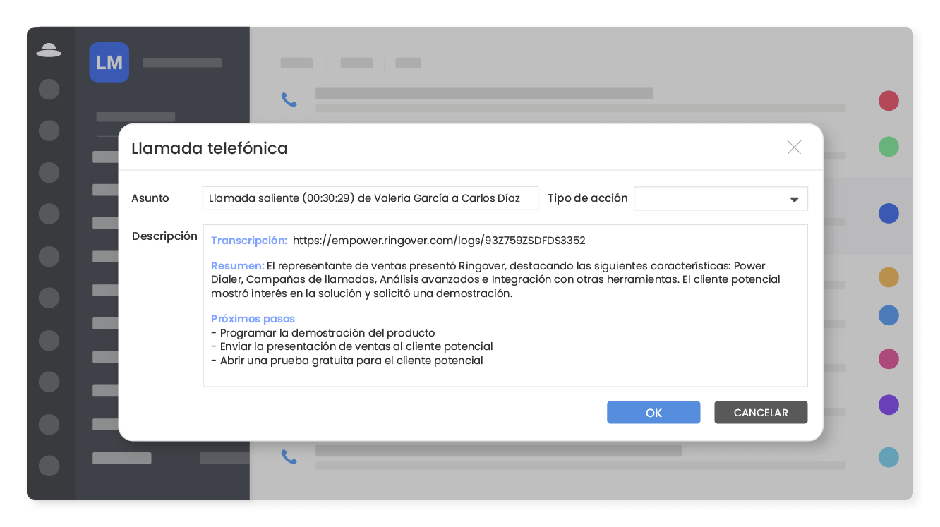Image resolution: width=940 pixels, height=527 pixels.
Task: Pick the purple circle indicator
Action: click(888, 405)
